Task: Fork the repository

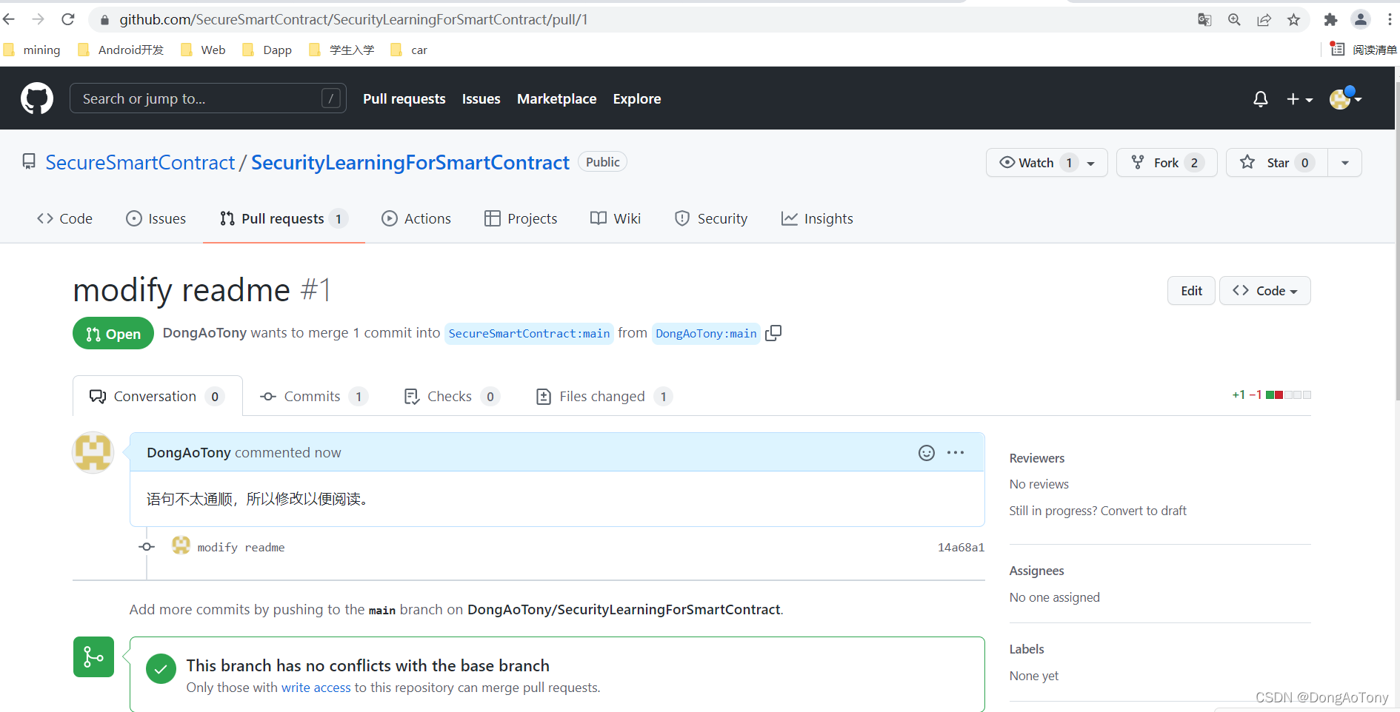Action: (1167, 162)
